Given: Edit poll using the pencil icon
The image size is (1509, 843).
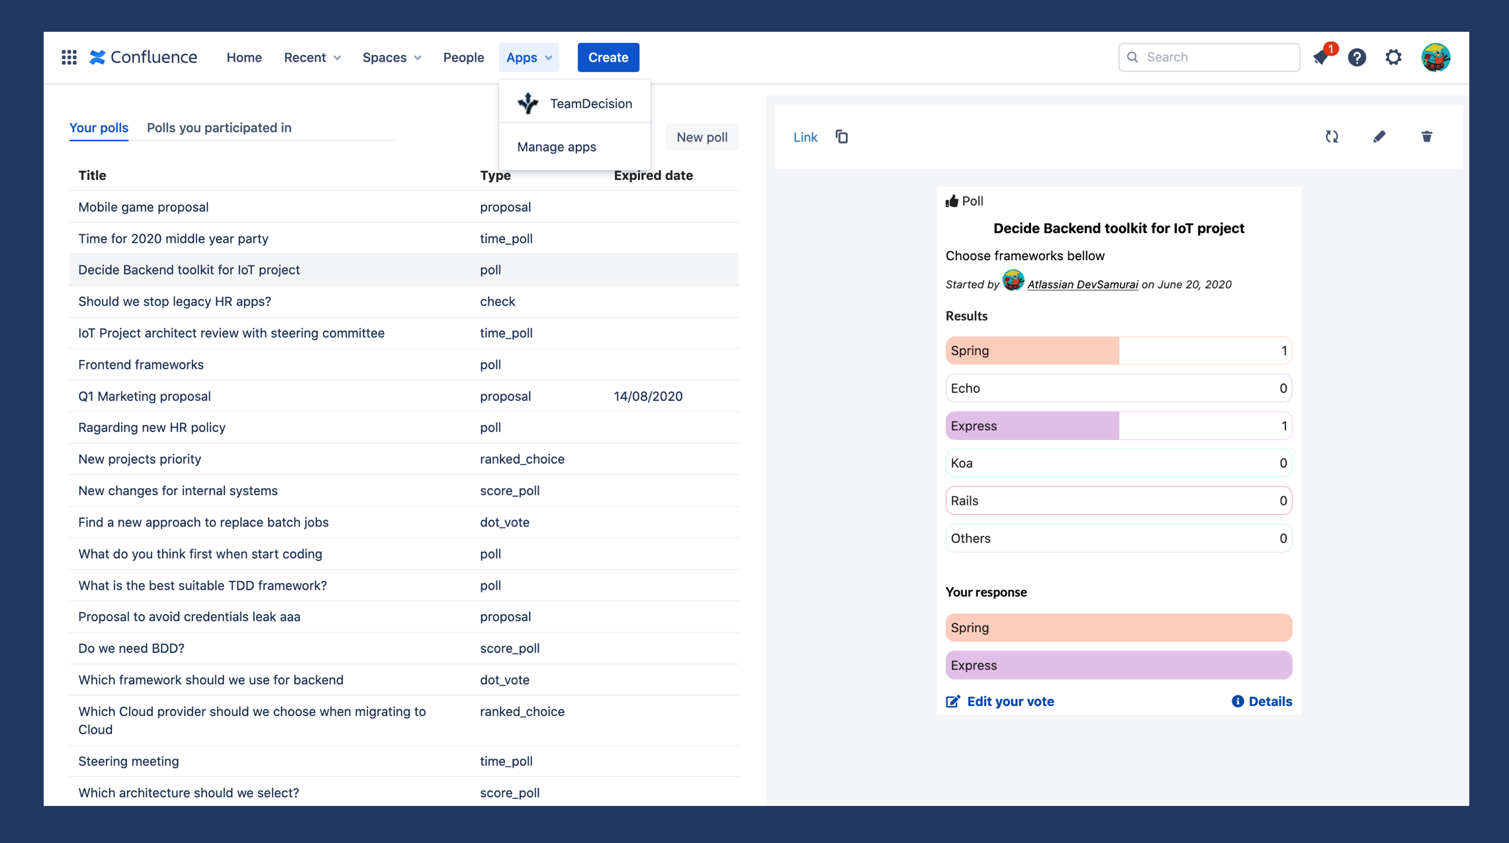Looking at the screenshot, I should [1379, 137].
